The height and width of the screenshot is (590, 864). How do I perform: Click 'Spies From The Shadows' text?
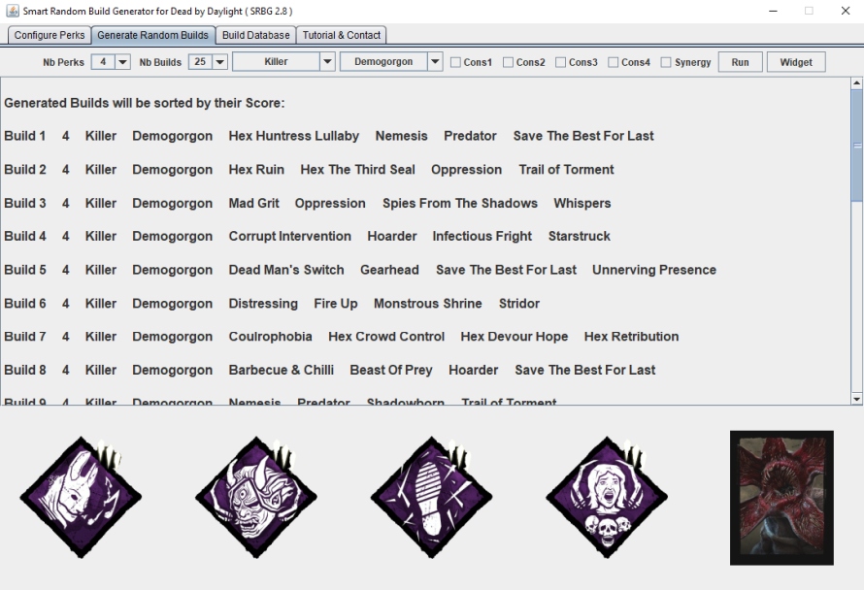coord(460,203)
